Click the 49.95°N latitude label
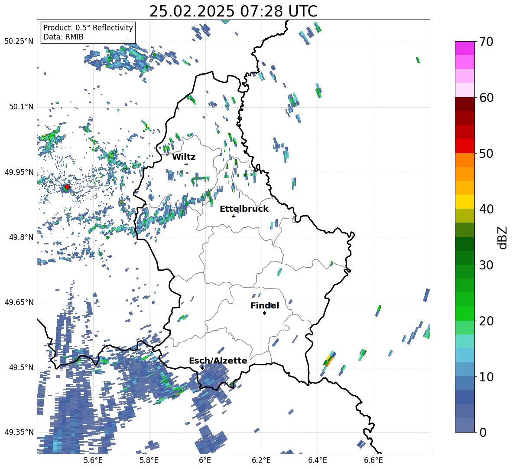 pyautogui.click(x=19, y=172)
